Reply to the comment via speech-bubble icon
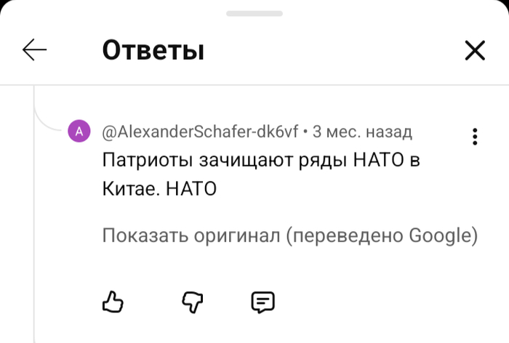Image resolution: width=509 pixels, height=343 pixels. click(x=262, y=302)
